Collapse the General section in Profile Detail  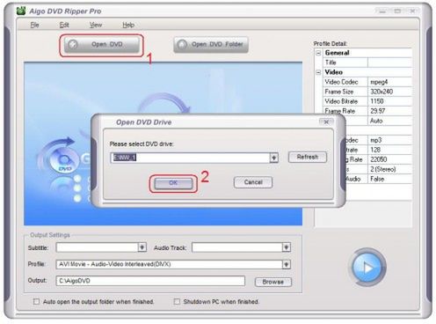(x=318, y=53)
